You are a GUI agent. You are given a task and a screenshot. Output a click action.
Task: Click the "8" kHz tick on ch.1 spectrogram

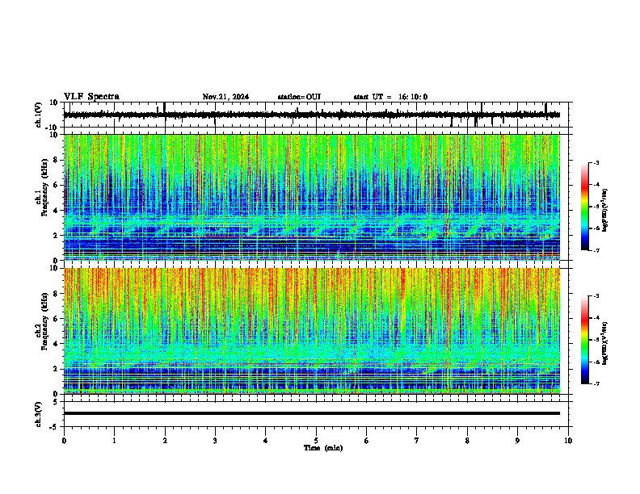56,160
